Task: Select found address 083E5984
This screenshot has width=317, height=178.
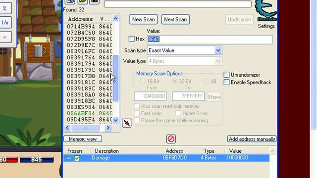Action: click(81, 107)
